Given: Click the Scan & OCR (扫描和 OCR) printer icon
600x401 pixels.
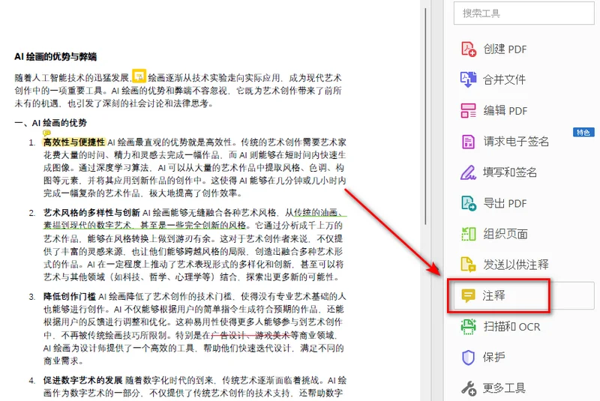Looking at the screenshot, I should pyautogui.click(x=468, y=327).
